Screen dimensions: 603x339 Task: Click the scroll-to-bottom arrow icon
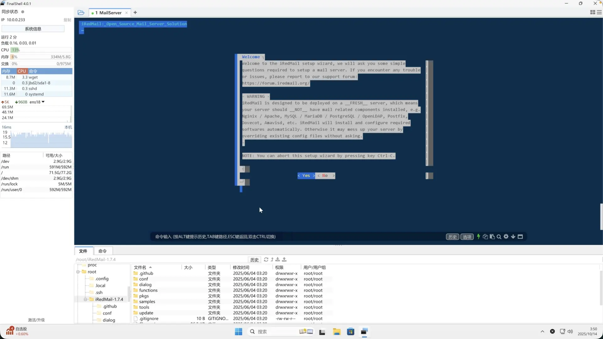pos(513,237)
